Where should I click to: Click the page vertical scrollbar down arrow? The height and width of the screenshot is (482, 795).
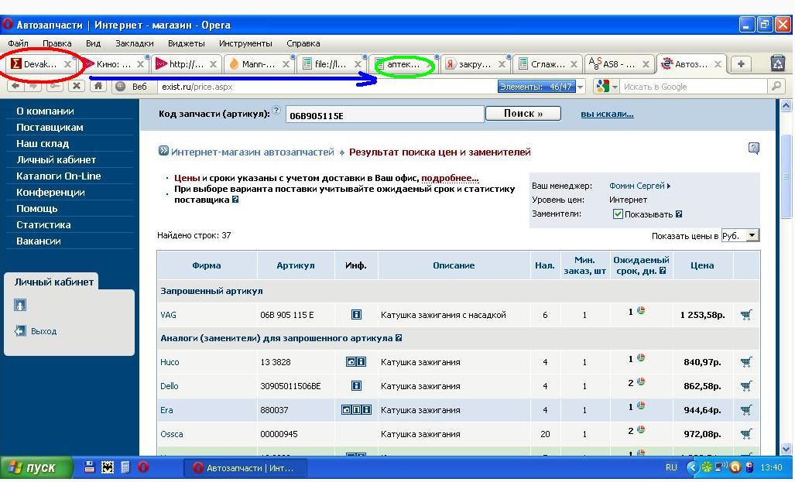[x=786, y=450]
